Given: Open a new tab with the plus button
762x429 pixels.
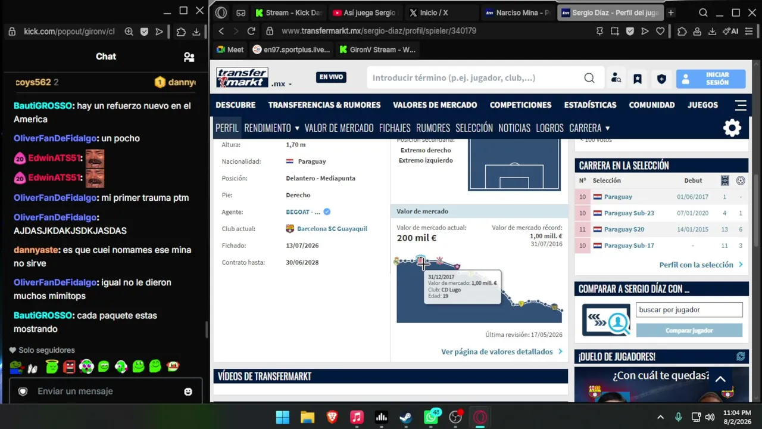Looking at the screenshot, I should pos(671,13).
